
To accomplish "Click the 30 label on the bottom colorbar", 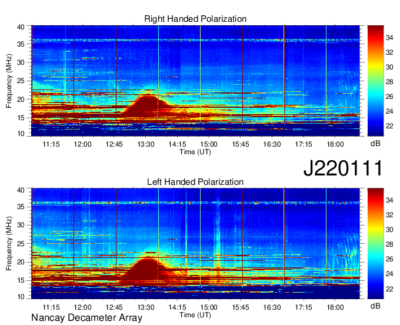I will [389, 230].
